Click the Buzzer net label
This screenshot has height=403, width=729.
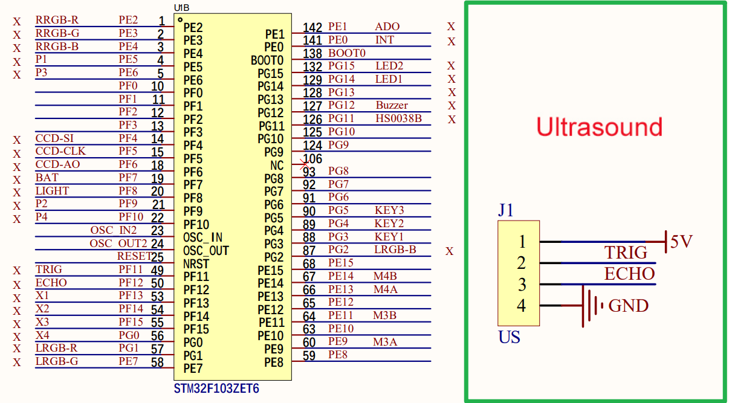point(392,105)
